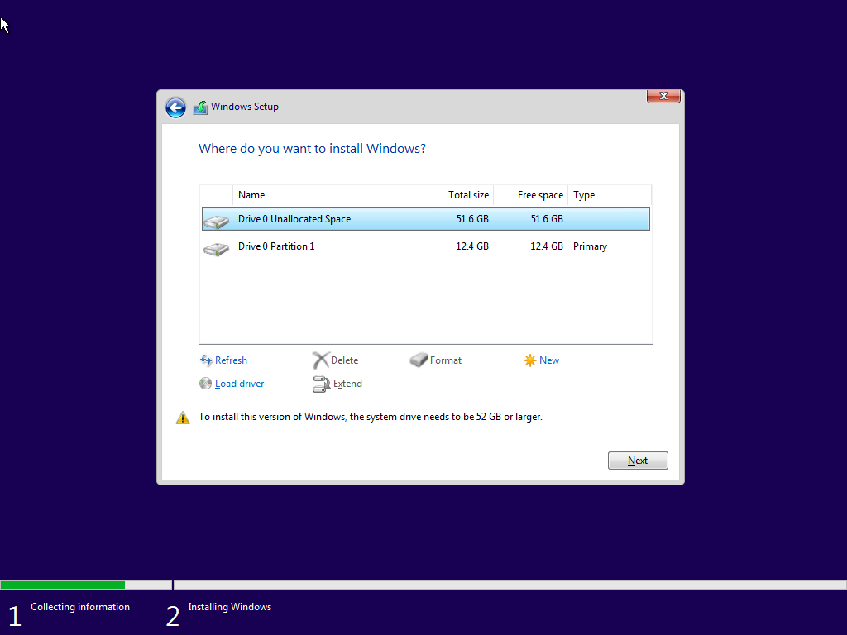Image resolution: width=847 pixels, height=635 pixels.
Task: Click the green progress bar
Action: coord(62,585)
